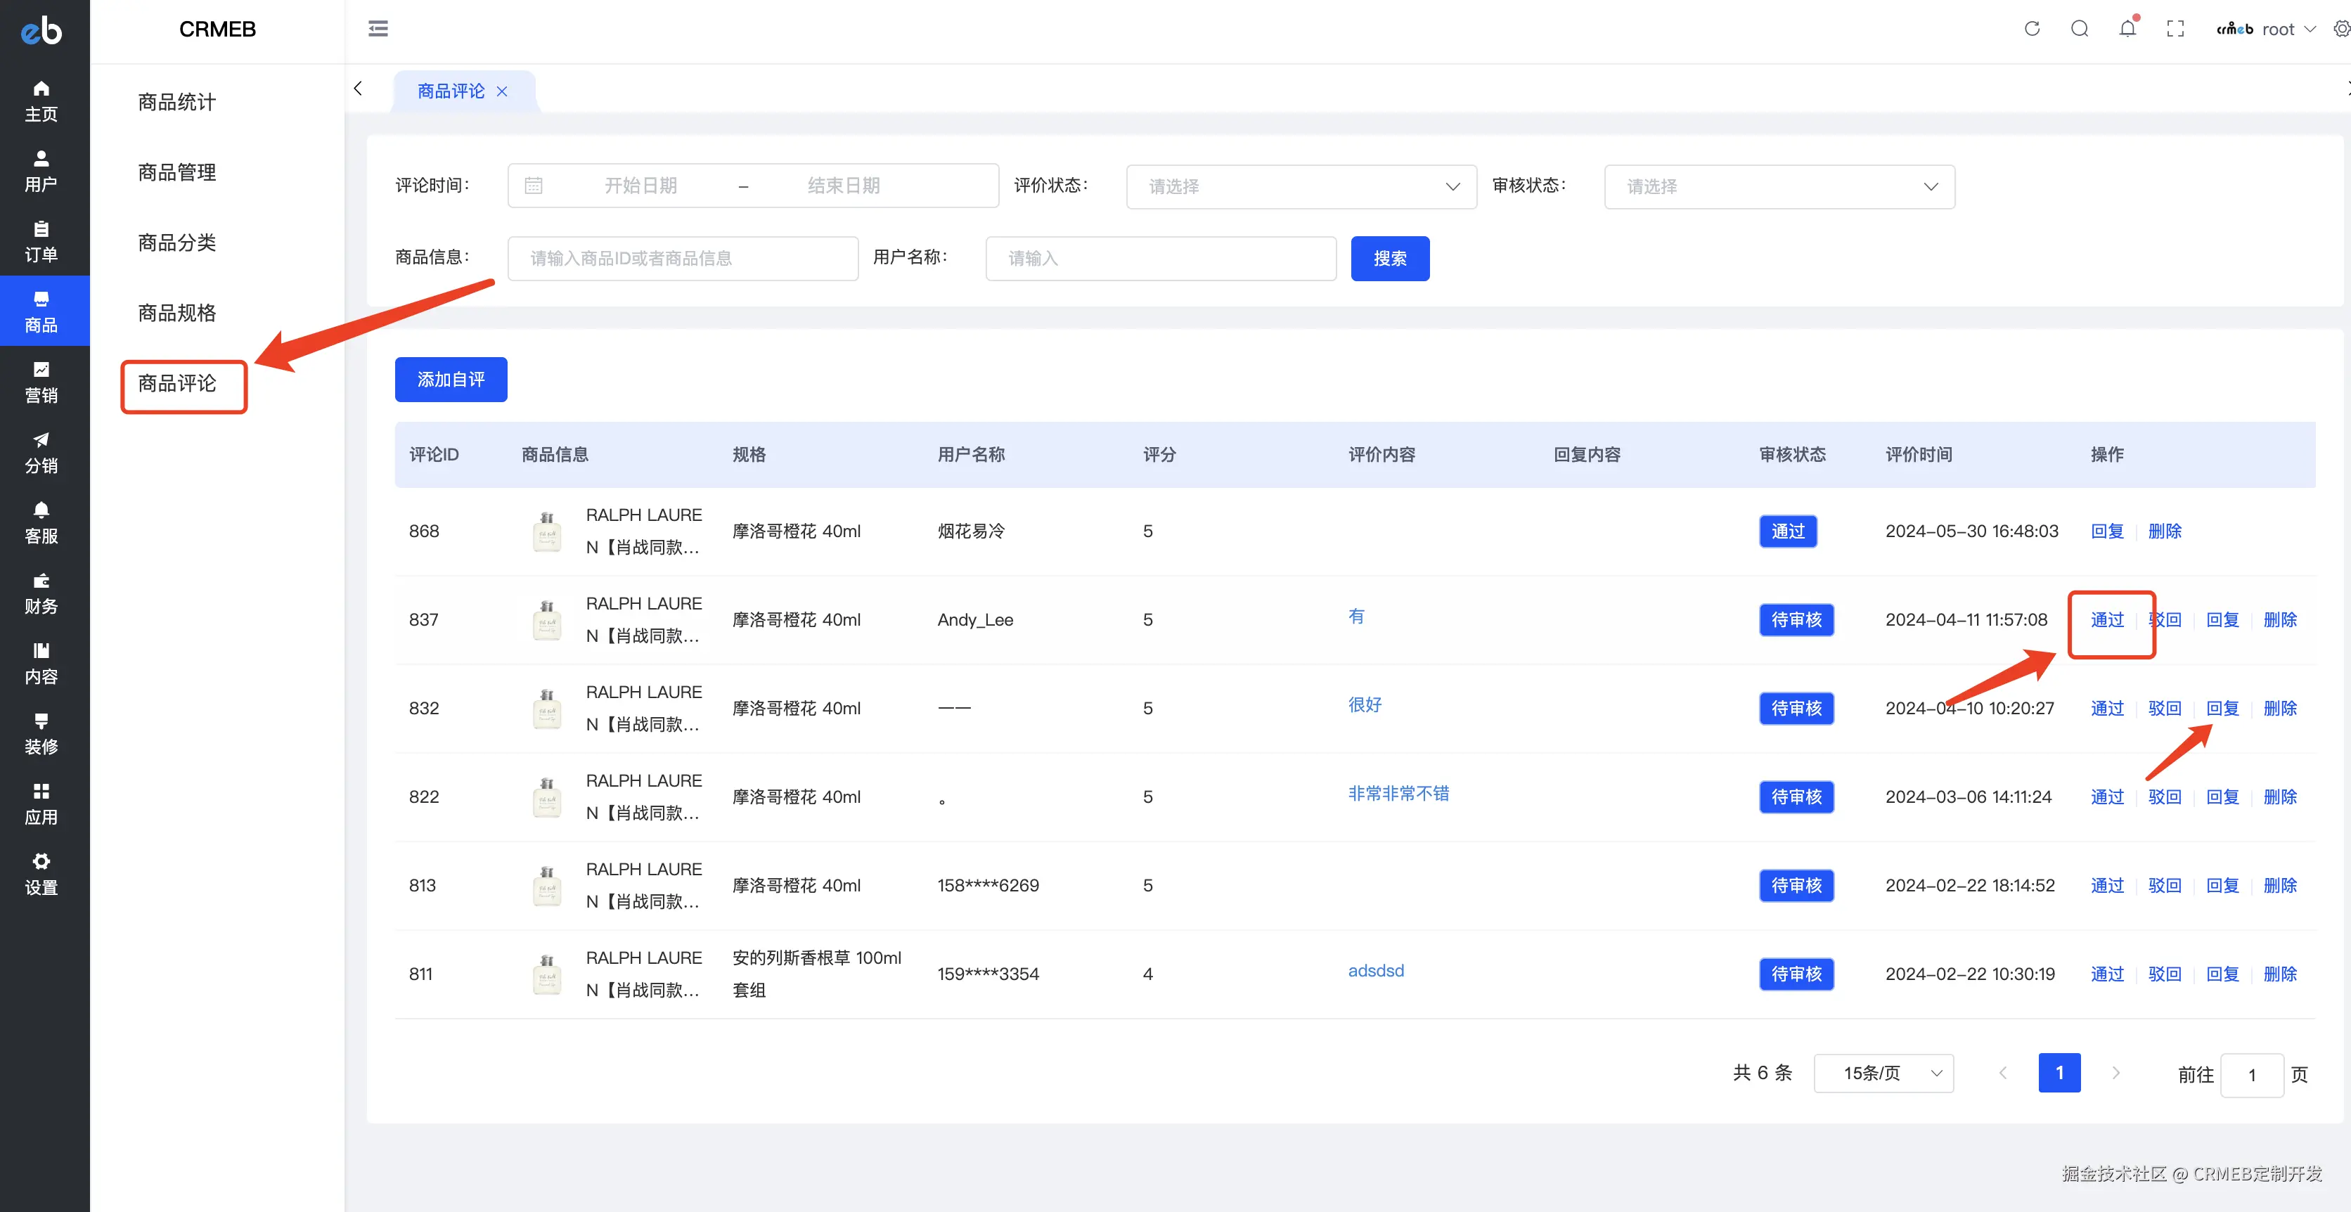This screenshot has height=1212, width=2351.
Task: Click the 添加自评 button
Action: [451, 379]
